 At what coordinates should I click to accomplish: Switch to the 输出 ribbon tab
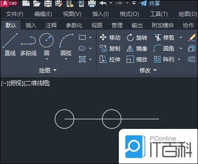(137, 26)
